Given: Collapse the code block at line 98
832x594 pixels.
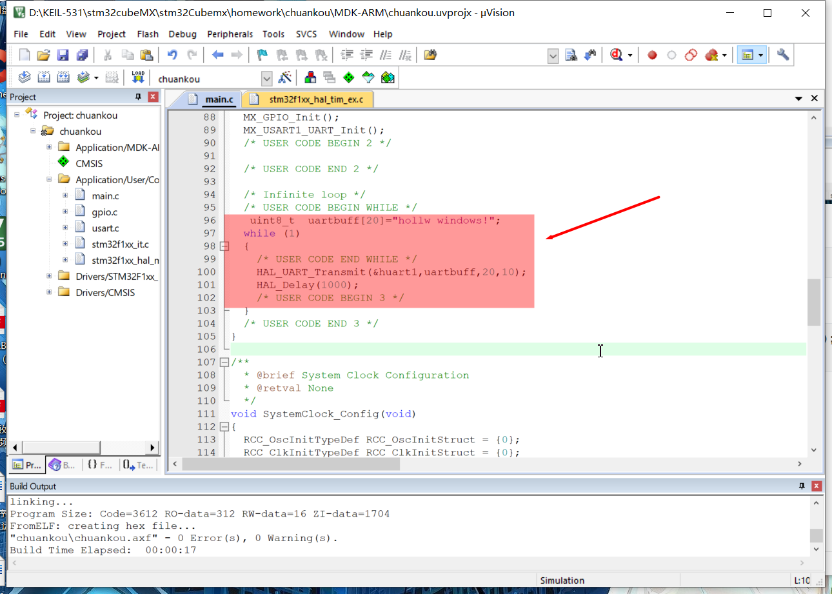Looking at the screenshot, I should pos(224,246).
